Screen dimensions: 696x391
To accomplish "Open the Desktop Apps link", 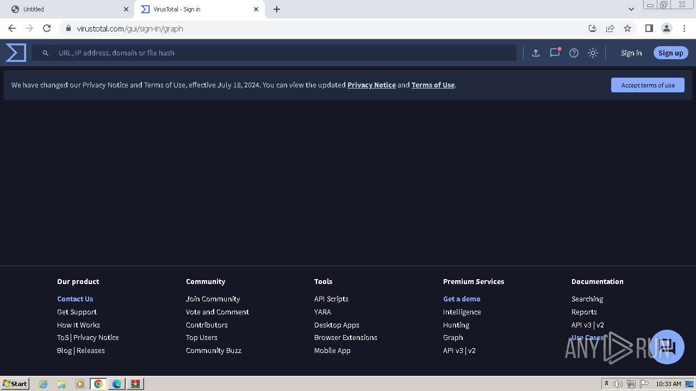I will 337,325.
